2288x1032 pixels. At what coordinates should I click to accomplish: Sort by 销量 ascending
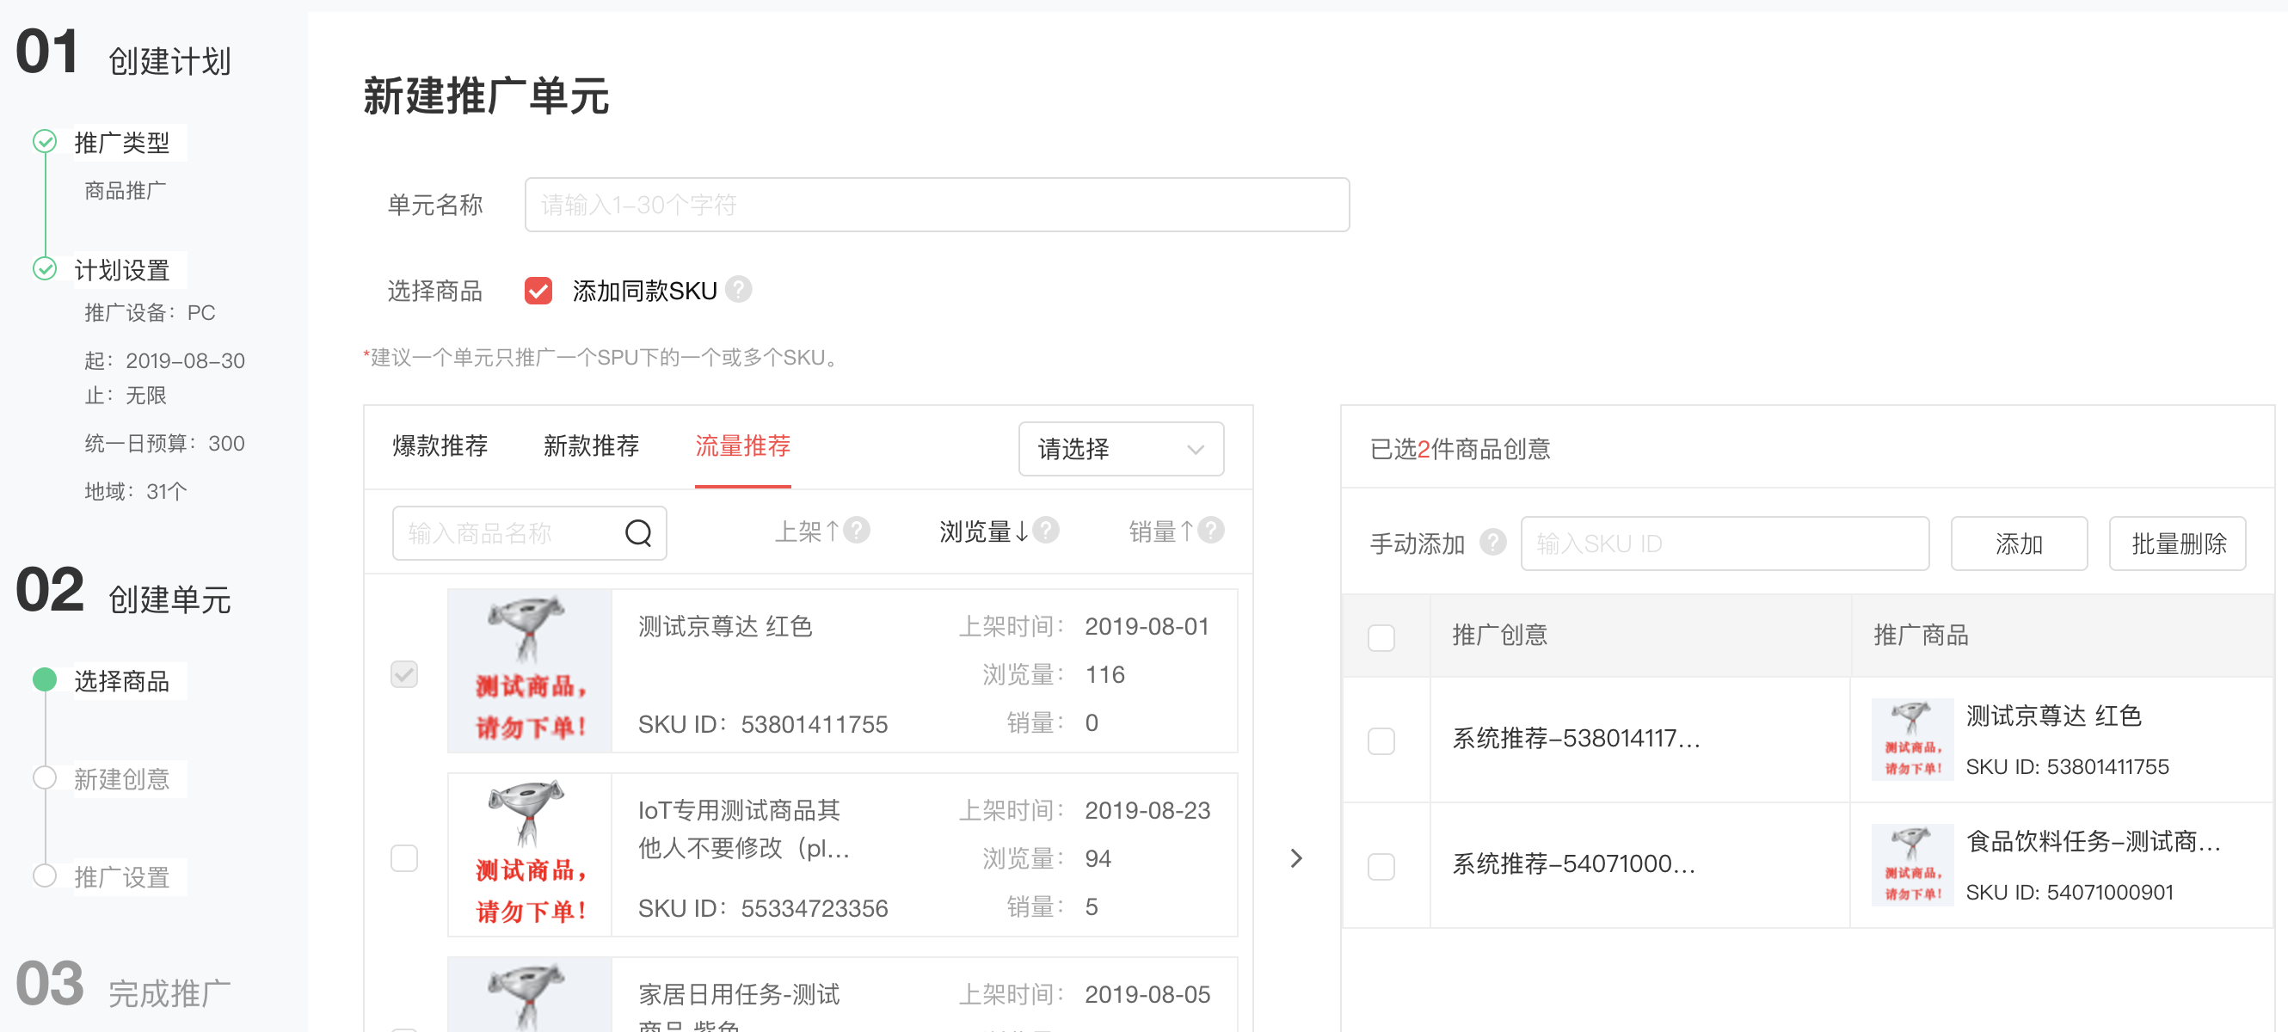click(1161, 531)
